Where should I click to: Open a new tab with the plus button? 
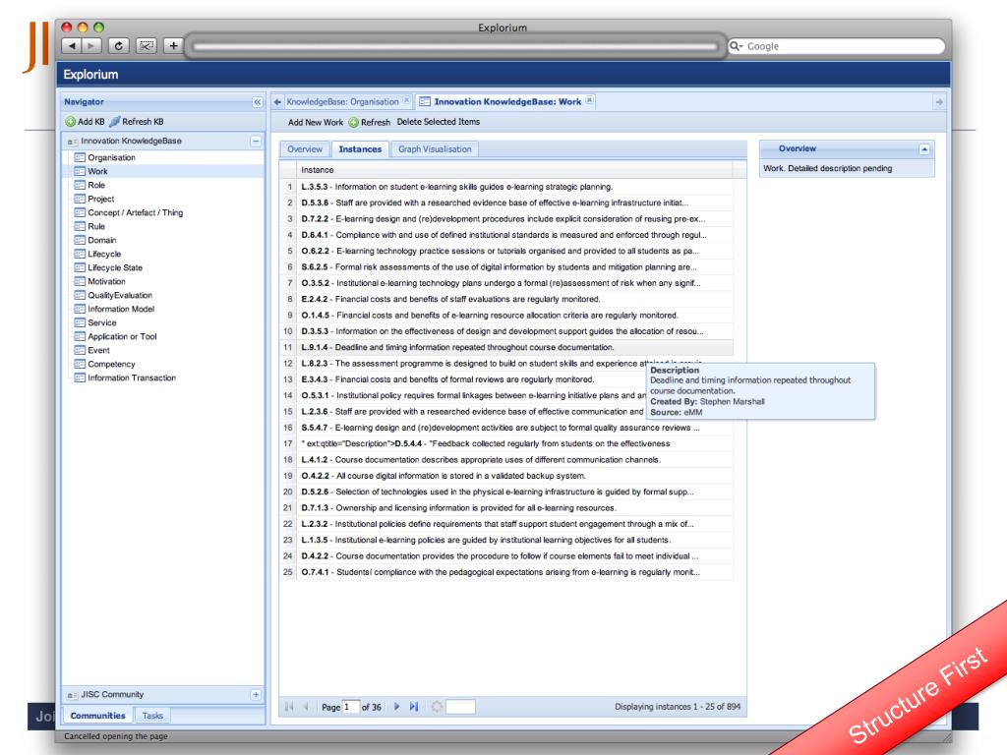[173, 46]
